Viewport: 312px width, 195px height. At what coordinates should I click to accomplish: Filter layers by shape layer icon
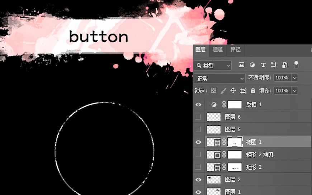[274, 65]
